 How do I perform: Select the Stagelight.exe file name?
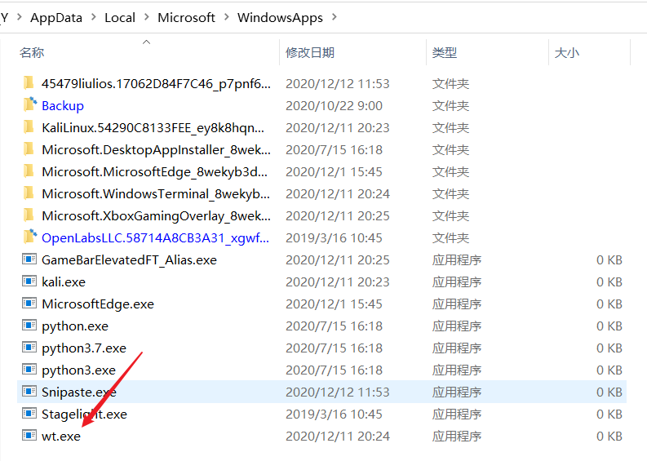point(84,414)
